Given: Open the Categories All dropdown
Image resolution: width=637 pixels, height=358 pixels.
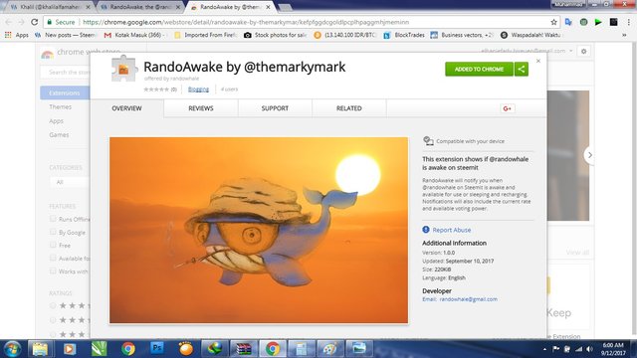Looking at the screenshot, I should coord(70,182).
